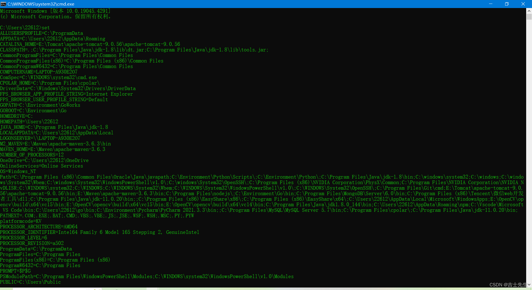
Task: Click the platformcode=KV line
Action: tap(21, 221)
